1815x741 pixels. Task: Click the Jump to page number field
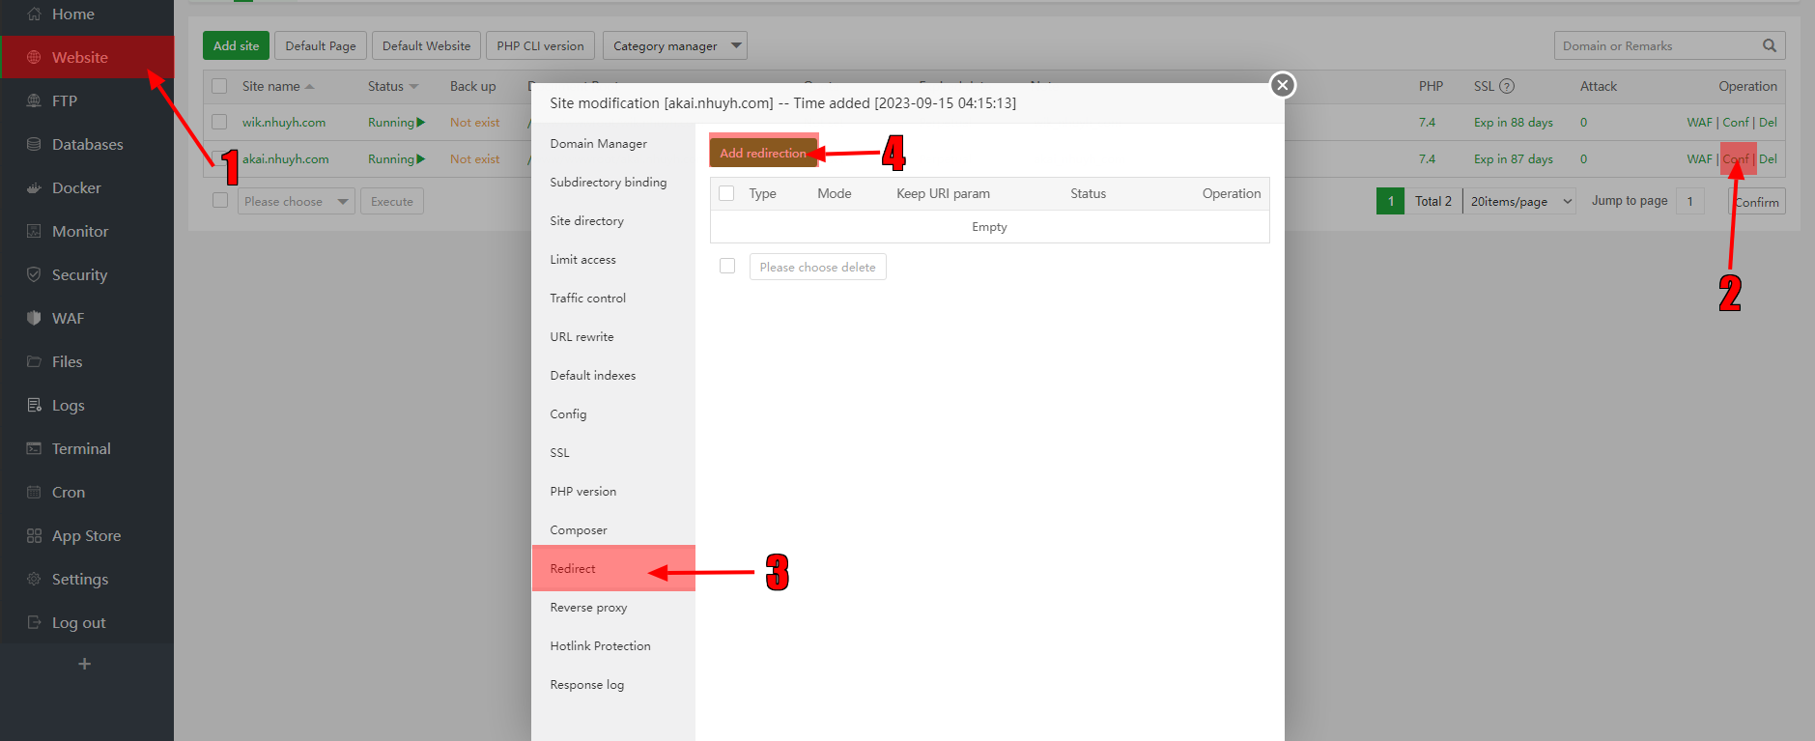coord(1689,201)
